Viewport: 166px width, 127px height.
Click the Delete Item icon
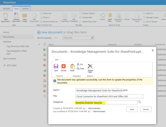(x=90, y=66)
